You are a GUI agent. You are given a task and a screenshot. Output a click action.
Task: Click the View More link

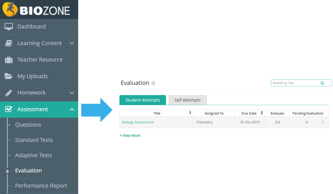tap(130, 135)
